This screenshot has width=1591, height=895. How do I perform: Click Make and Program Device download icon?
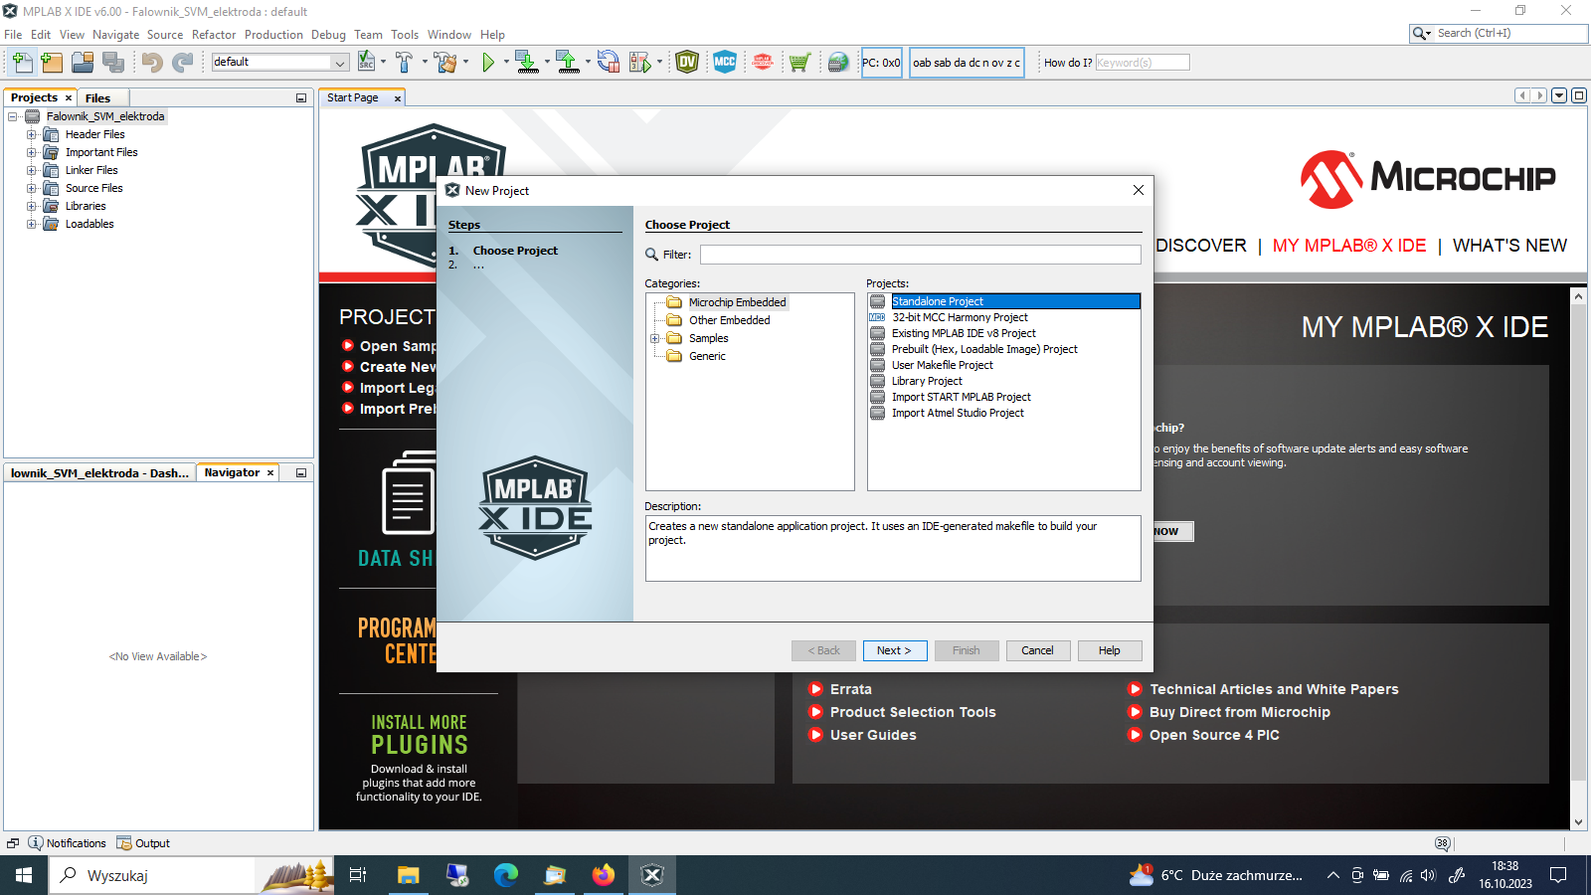527,63
